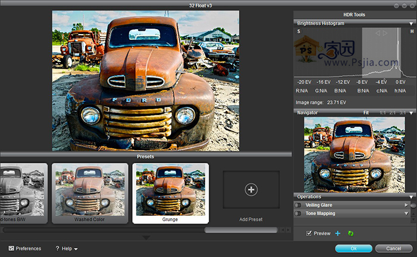Click the -8 EV histogram label

(x=362, y=82)
